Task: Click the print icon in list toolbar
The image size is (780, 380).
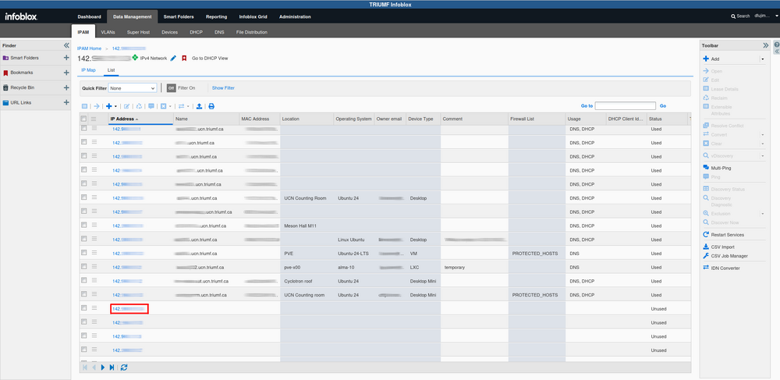Action: point(211,105)
